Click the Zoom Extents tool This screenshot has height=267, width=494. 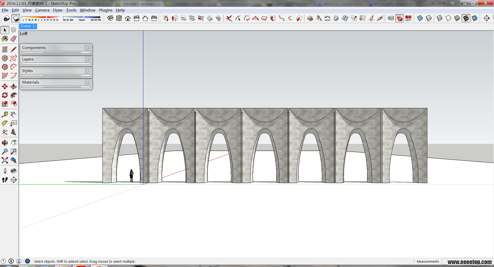point(5,160)
